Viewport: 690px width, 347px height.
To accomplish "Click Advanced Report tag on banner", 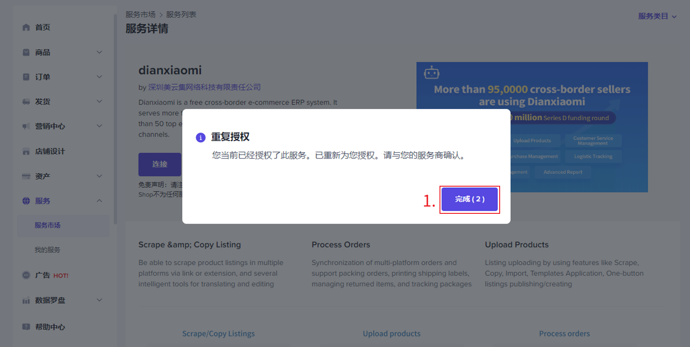I will tap(563, 172).
